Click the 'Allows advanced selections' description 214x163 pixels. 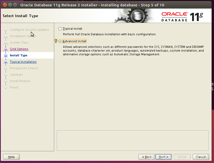133,51
